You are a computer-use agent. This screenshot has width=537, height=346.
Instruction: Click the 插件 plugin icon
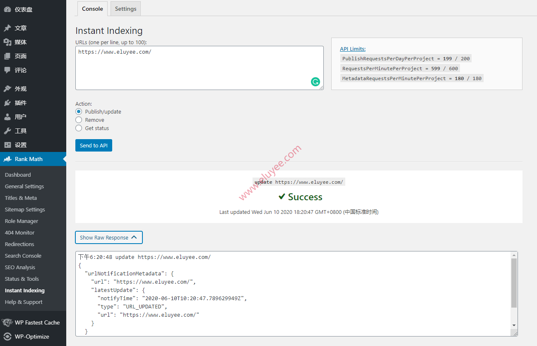(x=7, y=103)
